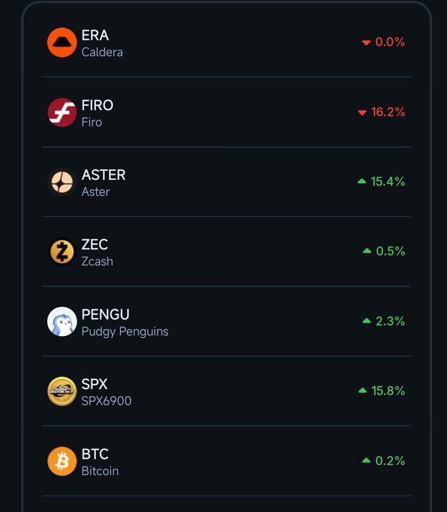The image size is (447, 512).
Task: Tap the Pudgy Penguins name text
Action: [x=125, y=332]
